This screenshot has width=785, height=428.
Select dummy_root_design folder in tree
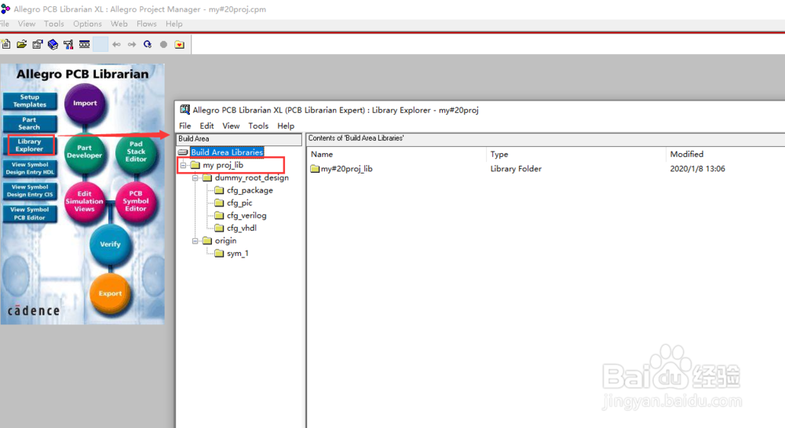click(252, 177)
